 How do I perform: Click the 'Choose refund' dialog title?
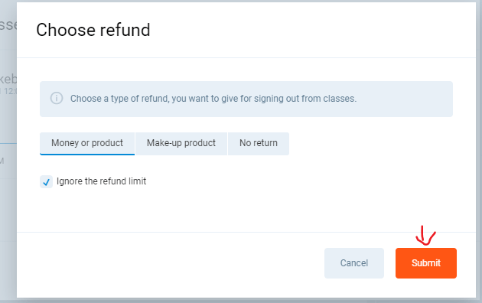click(93, 30)
